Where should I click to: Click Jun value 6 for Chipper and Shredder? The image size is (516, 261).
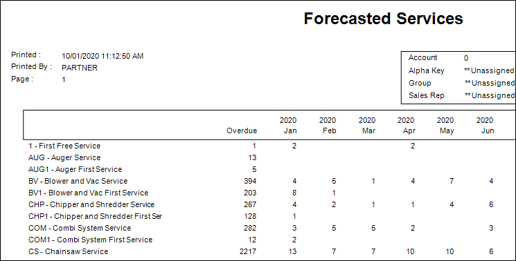click(491, 204)
